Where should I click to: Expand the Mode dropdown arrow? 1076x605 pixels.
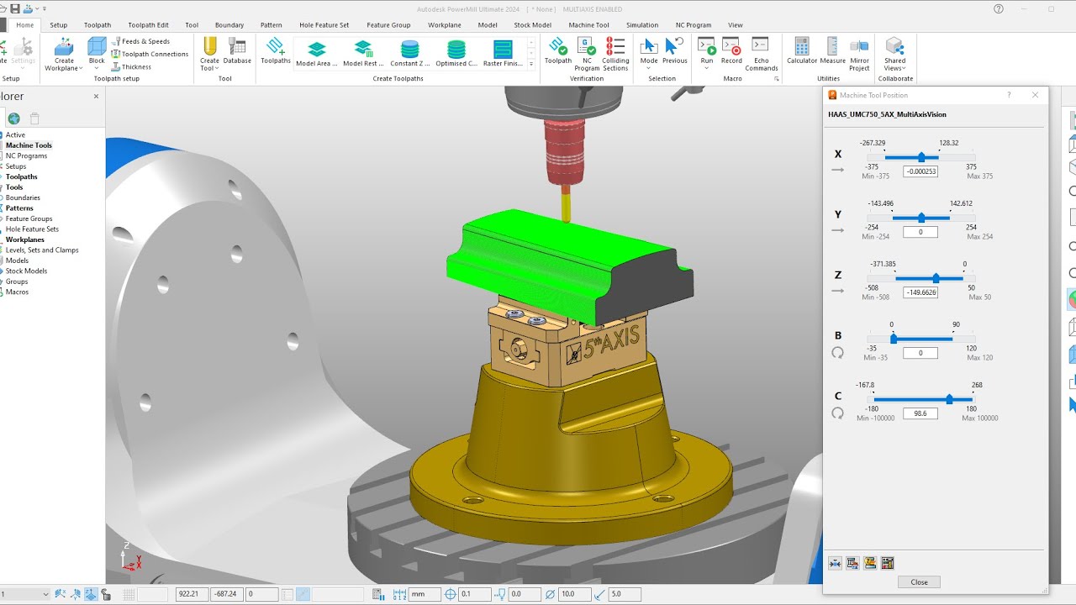649,68
